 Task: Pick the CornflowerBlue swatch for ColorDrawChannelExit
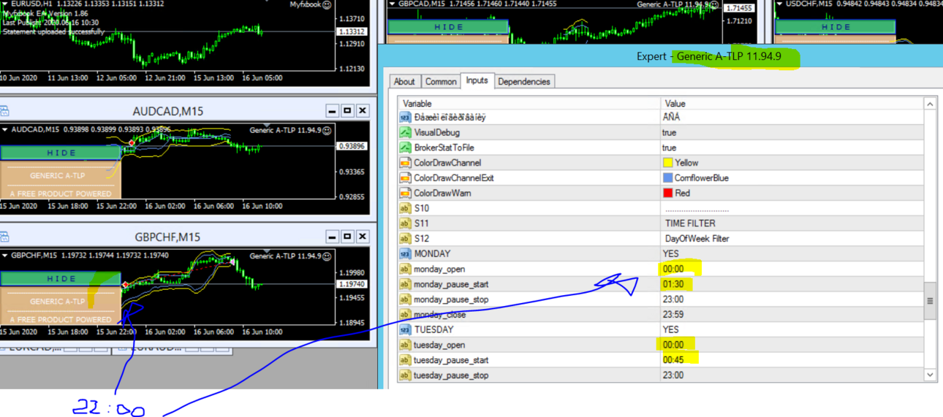pyautogui.click(x=667, y=178)
